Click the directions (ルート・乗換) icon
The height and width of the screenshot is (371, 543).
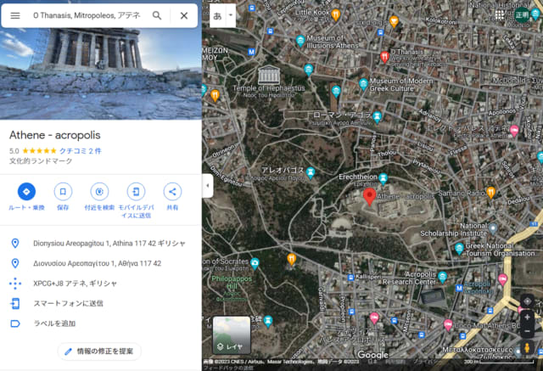[26, 191]
